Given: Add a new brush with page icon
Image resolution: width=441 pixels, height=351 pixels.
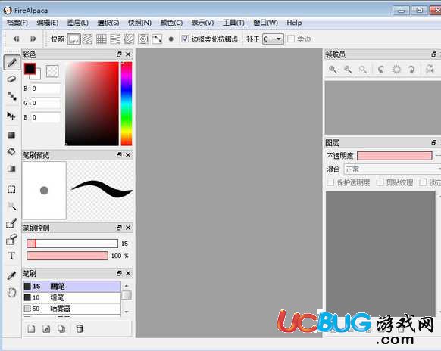Looking at the screenshot, I should pos(31,328).
